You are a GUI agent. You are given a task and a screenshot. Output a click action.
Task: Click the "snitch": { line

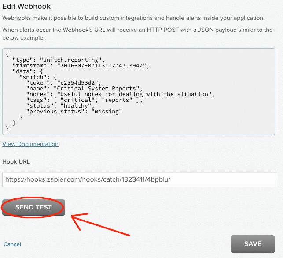[x=38, y=77]
